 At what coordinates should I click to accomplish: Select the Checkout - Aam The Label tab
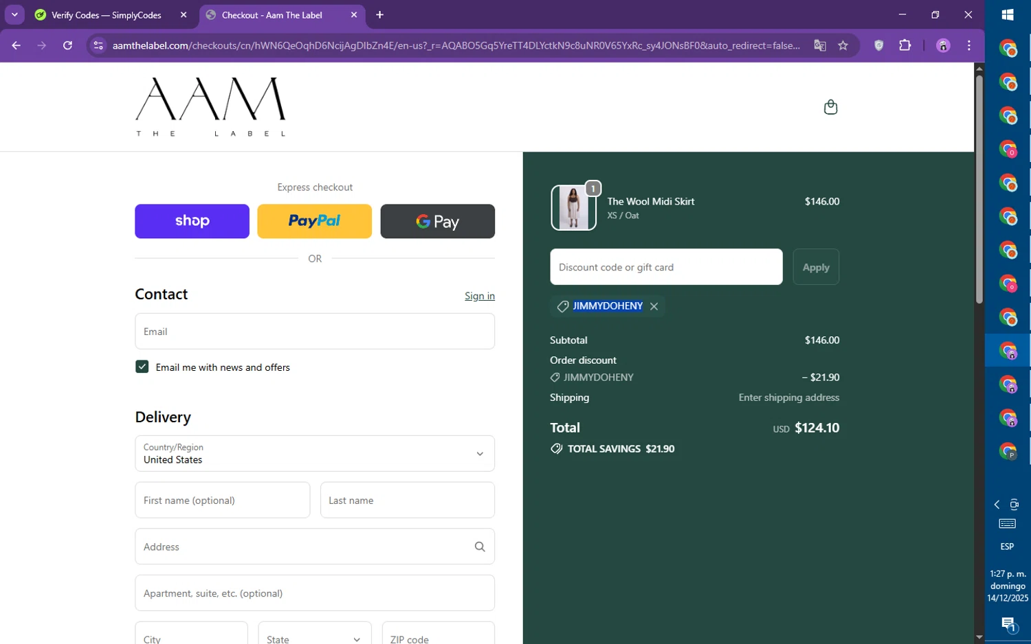click(272, 15)
